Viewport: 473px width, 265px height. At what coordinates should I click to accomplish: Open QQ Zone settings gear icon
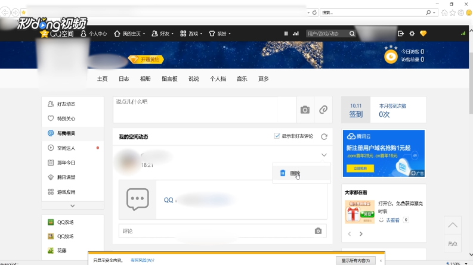coord(412,34)
